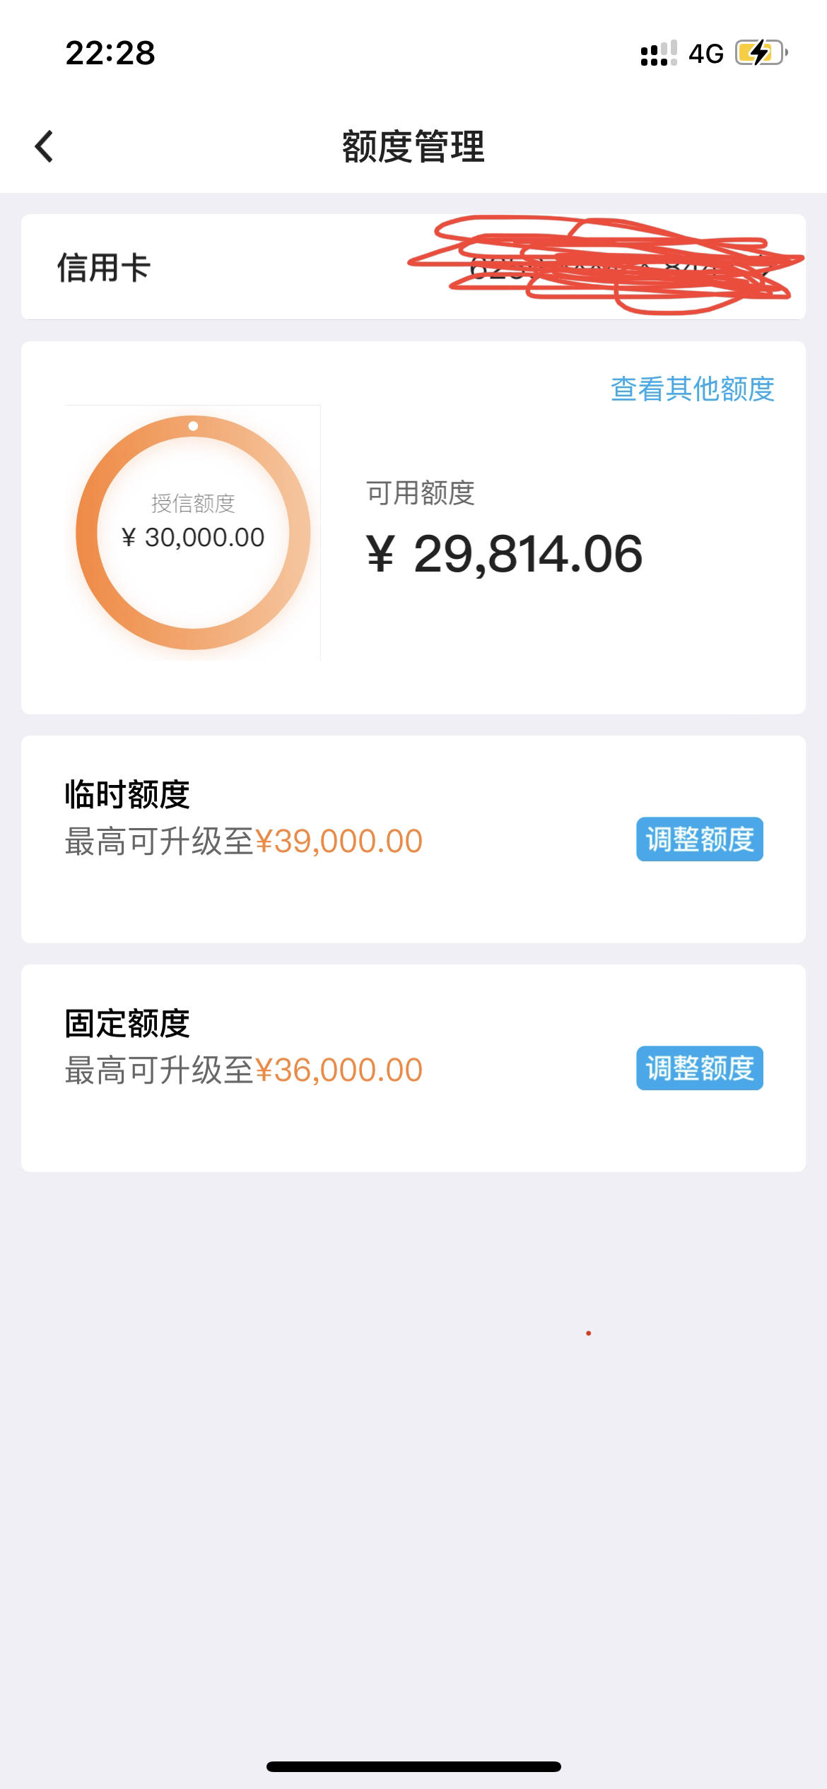Image resolution: width=827 pixels, height=1789 pixels.
Task: Tap the white dot on the ring
Action: click(x=193, y=426)
